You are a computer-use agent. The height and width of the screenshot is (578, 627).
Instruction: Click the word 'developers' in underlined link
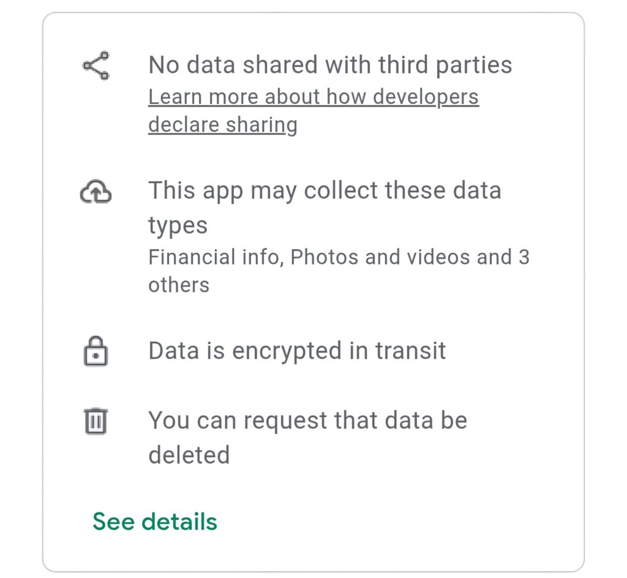[x=426, y=97]
